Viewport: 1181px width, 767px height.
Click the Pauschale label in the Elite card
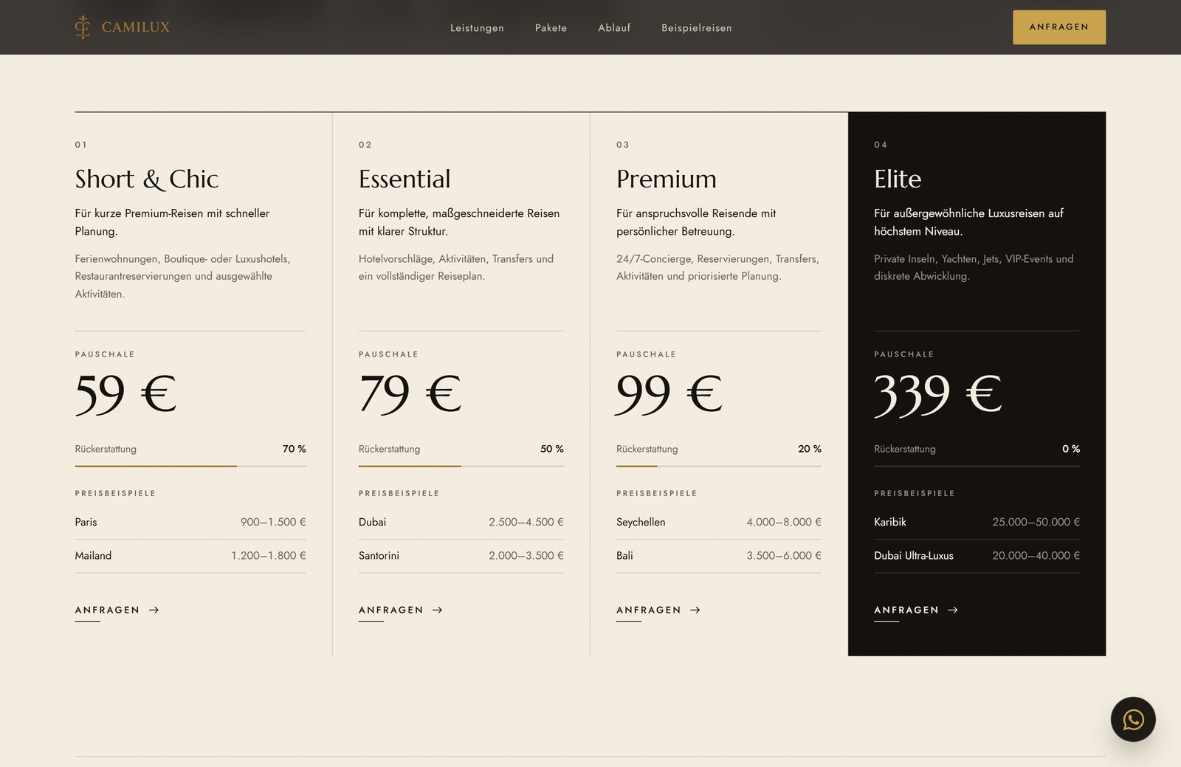pyautogui.click(x=903, y=354)
